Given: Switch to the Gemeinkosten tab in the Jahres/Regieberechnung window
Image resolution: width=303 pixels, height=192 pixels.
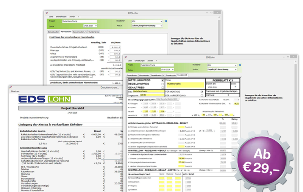Looking at the screenshot, I should coord(53,32).
